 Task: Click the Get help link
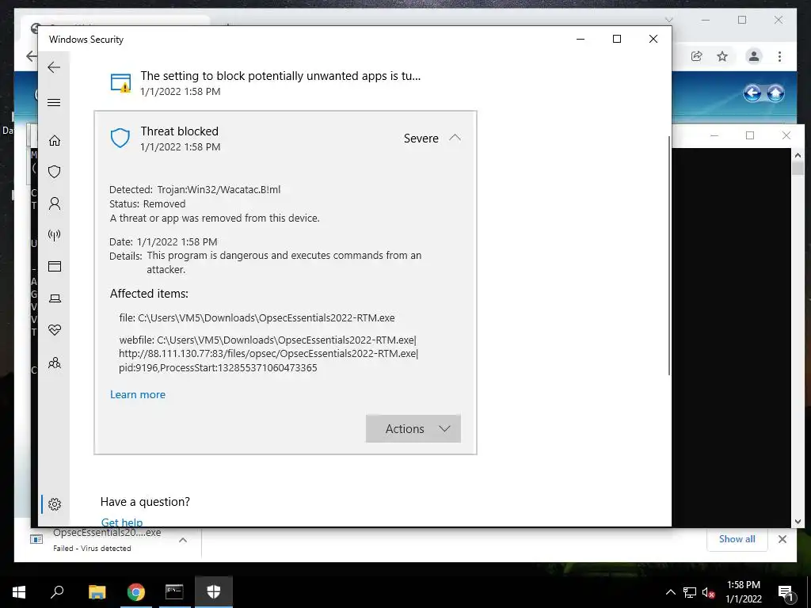(121, 522)
